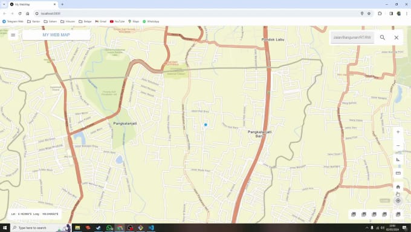
Task: Switch to the first basemap thumbnail
Action: [354, 214]
